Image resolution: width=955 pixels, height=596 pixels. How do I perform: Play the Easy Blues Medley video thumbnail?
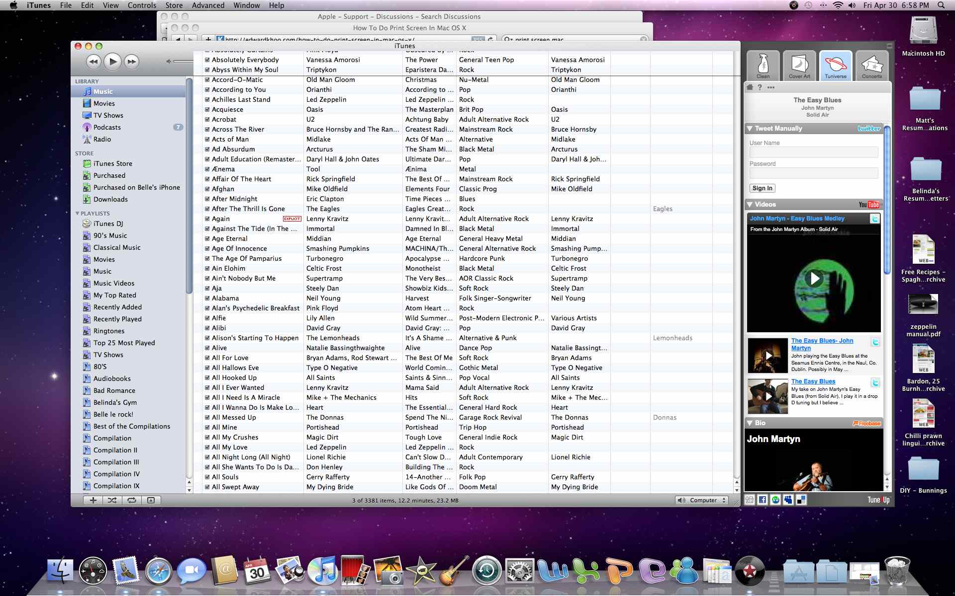click(x=814, y=278)
